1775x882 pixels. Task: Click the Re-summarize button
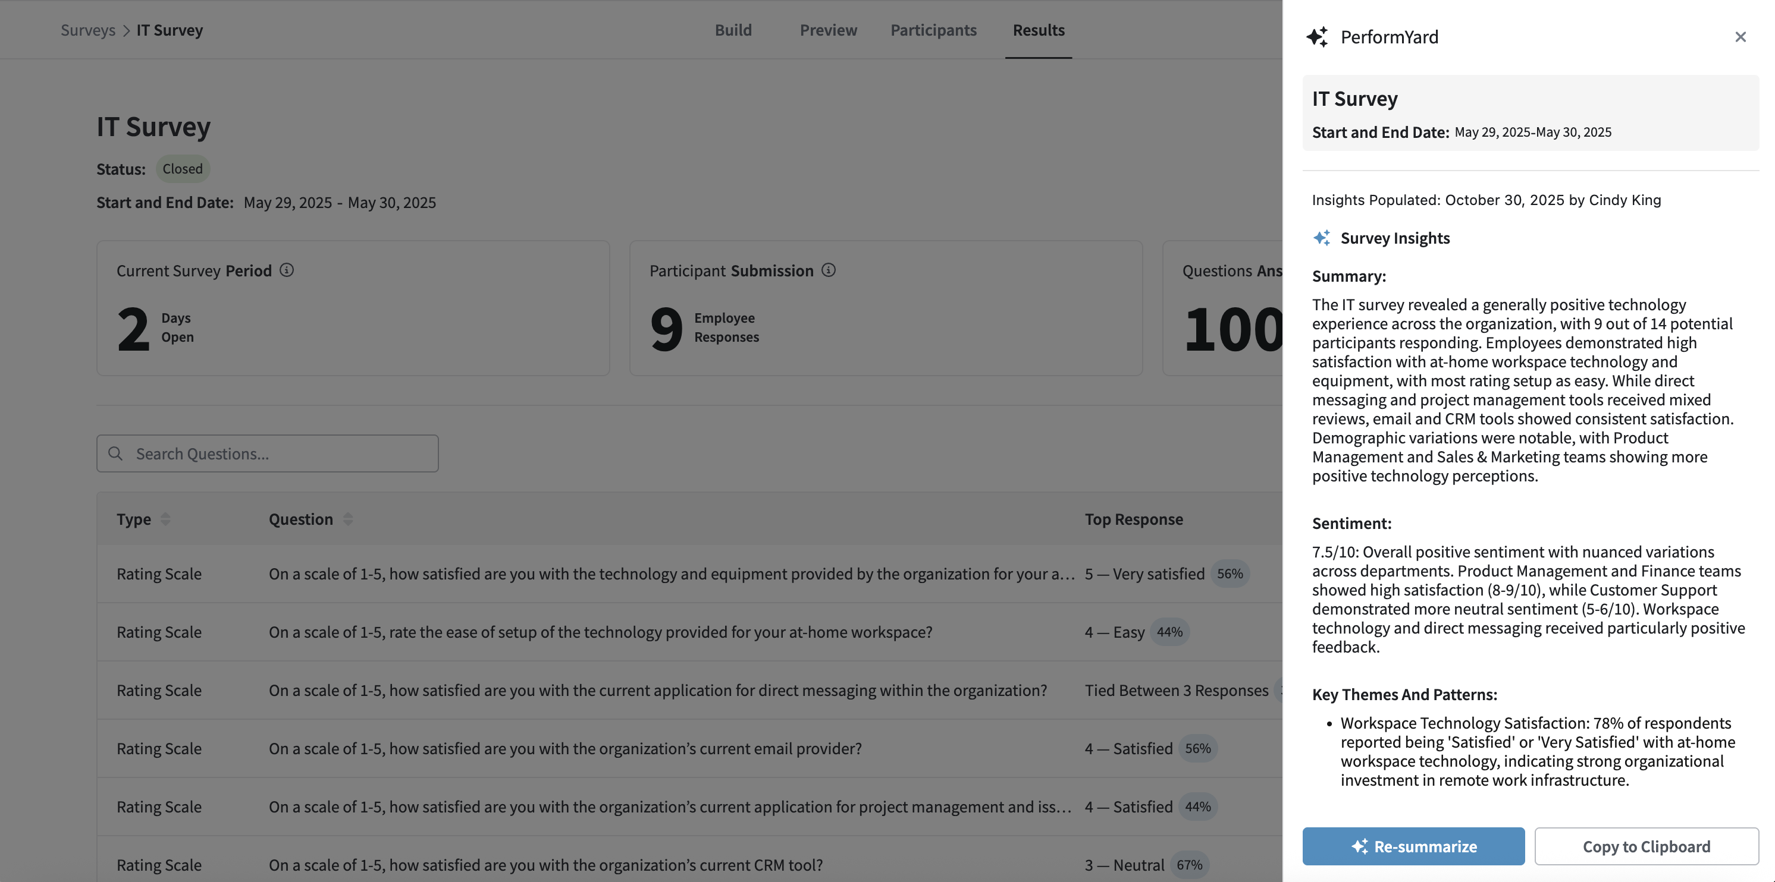click(1413, 846)
